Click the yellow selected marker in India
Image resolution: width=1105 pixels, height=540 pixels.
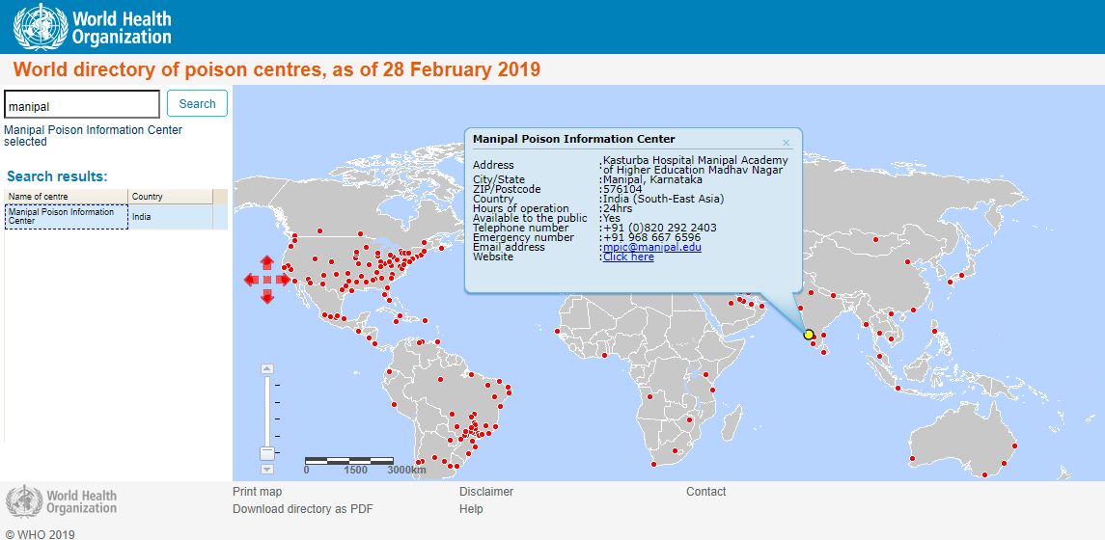(809, 335)
